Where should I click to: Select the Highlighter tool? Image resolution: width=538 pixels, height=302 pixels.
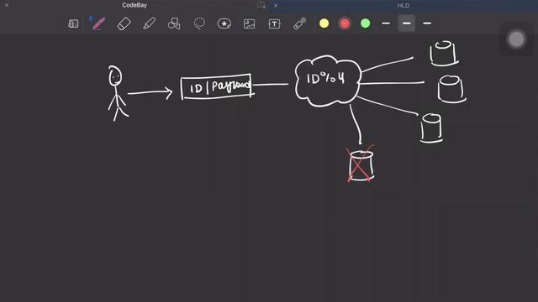click(150, 23)
